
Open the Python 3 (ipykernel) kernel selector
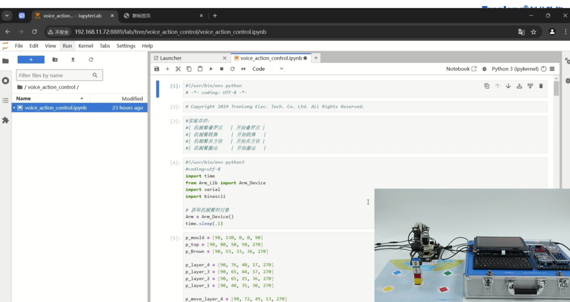click(515, 69)
